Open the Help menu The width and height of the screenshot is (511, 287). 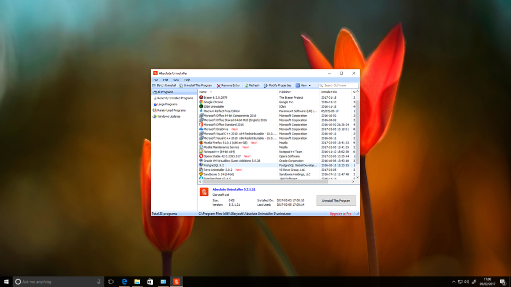[x=187, y=80]
